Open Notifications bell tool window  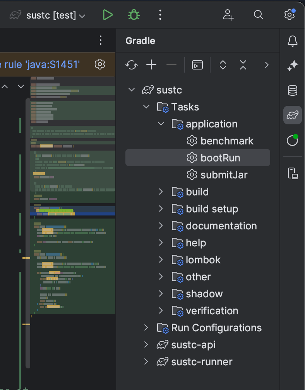pos(293,41)
